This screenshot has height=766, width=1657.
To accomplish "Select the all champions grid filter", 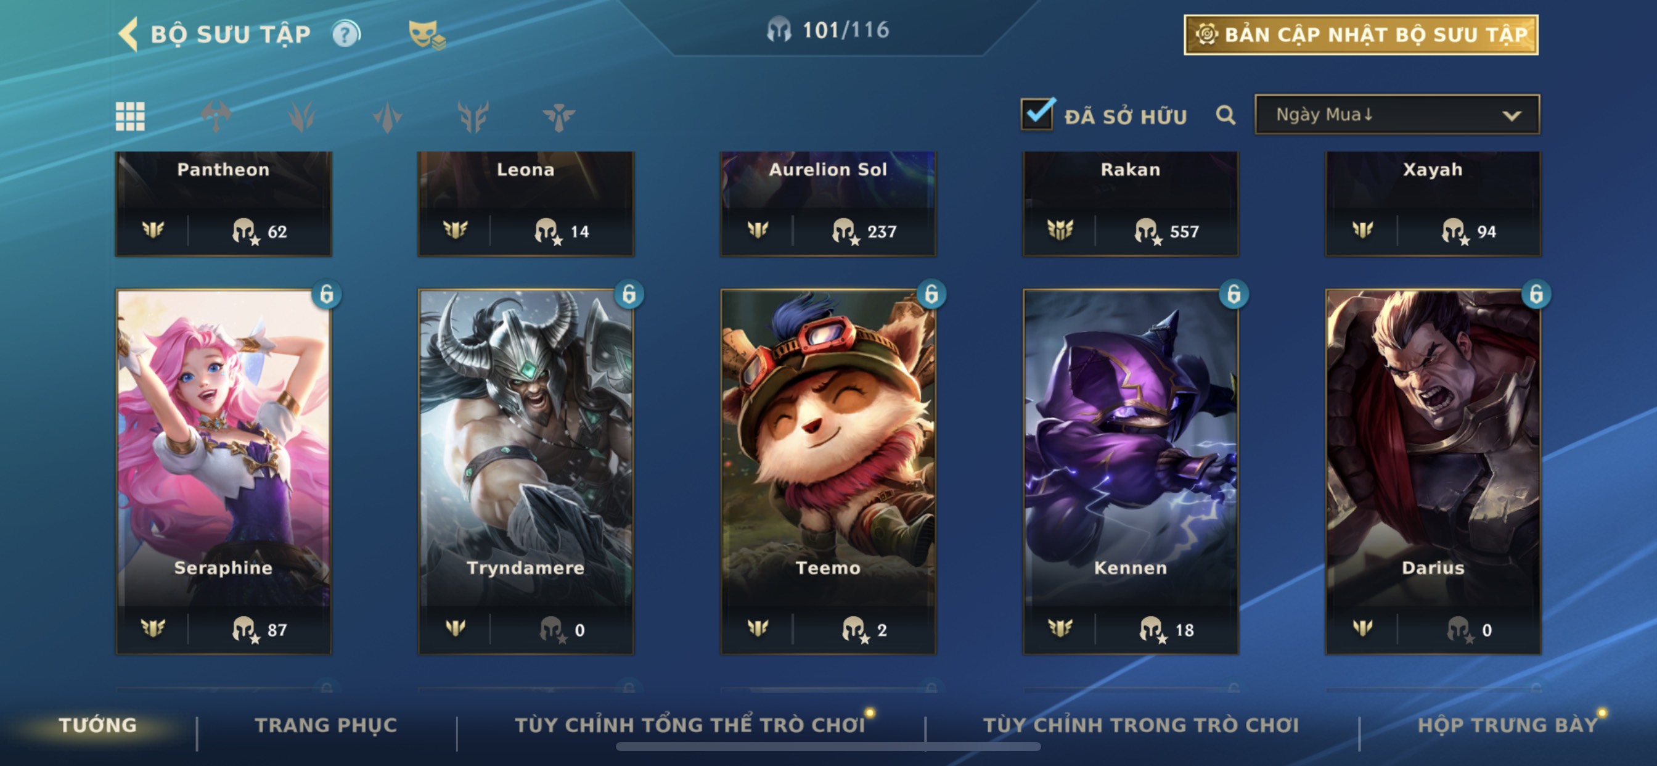I will pos(130,117).
